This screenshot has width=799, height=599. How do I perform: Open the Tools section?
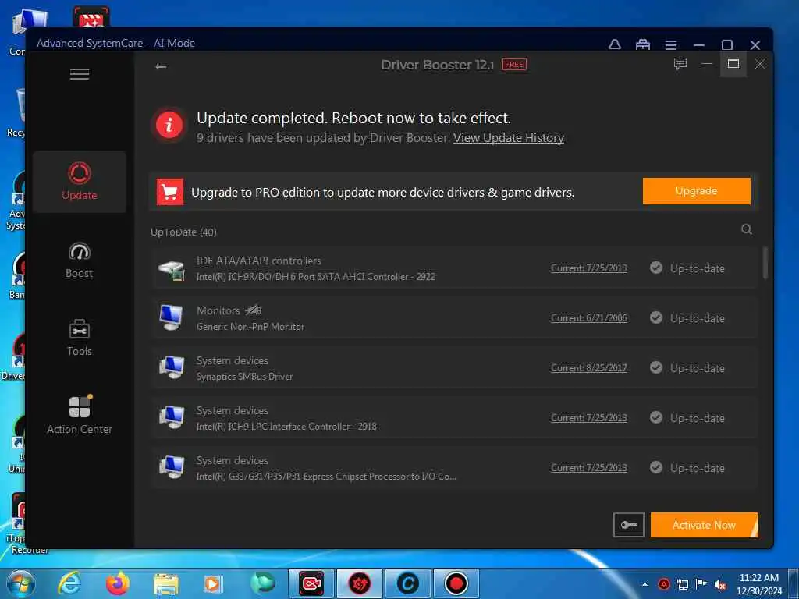click(x=80, y=338)
